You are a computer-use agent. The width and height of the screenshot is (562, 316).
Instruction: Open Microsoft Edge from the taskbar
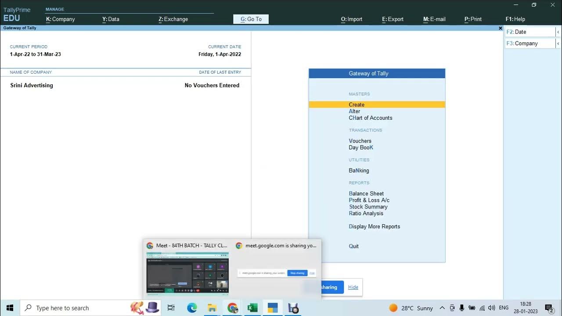tap(192, 308)
